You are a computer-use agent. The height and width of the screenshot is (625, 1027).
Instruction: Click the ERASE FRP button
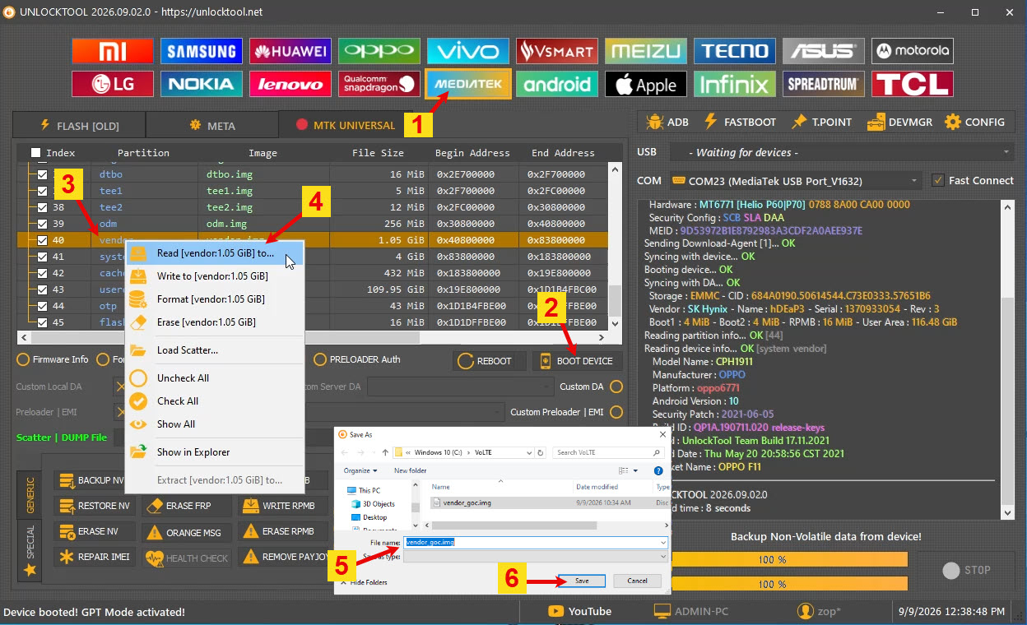pyautogui.click(x=186, y=506)
